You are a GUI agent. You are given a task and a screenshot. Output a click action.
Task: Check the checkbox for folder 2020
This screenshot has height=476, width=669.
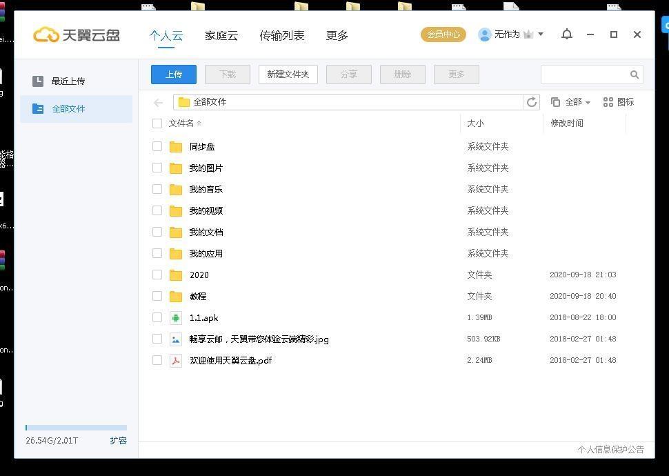click(x=157, y=275)
